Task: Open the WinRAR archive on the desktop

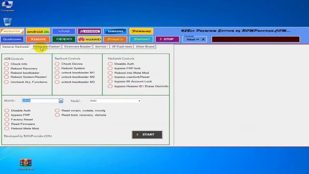Action: click(x=26, y=164)
